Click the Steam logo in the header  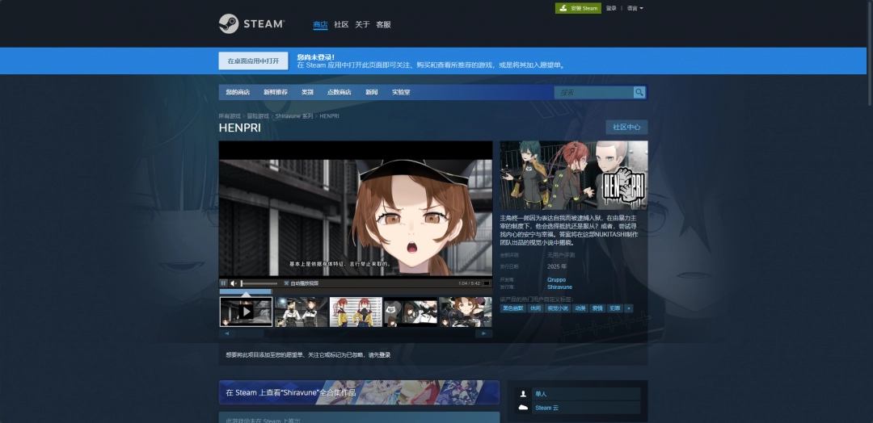tap(251, 24)
